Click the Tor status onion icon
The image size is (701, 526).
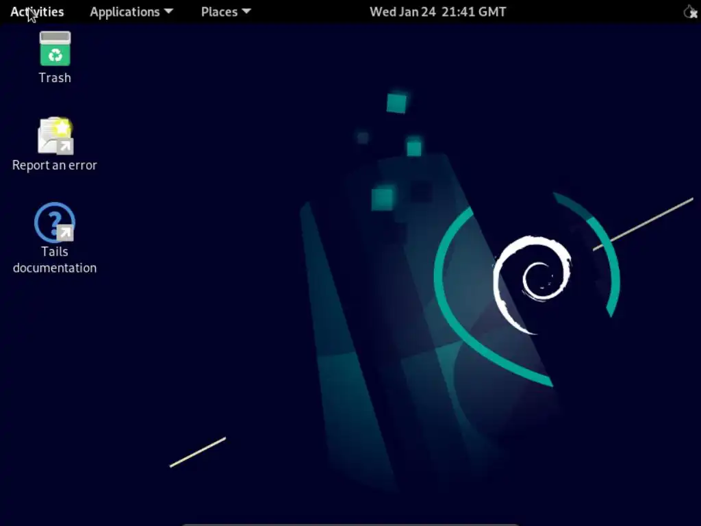click(690, 12)
